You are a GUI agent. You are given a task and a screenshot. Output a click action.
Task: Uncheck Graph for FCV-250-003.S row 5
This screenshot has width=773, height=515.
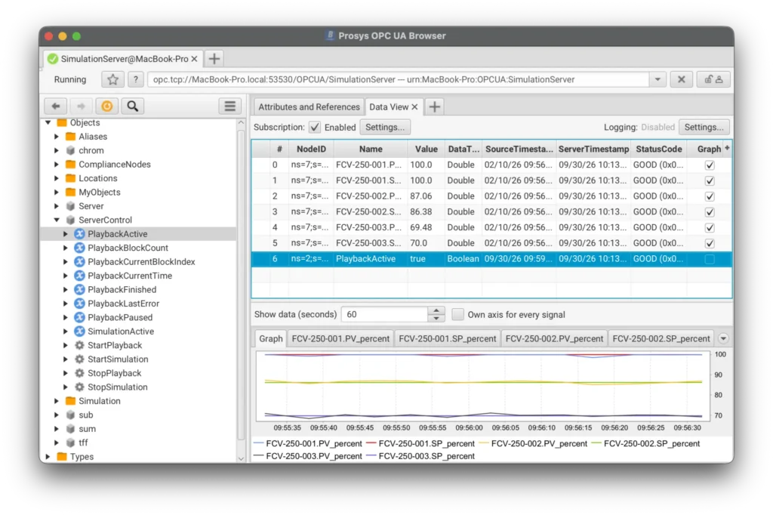[x=710, y=243]
